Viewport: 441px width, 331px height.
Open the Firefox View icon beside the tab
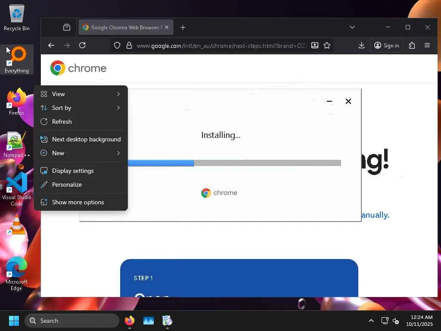tap(67, 27)
